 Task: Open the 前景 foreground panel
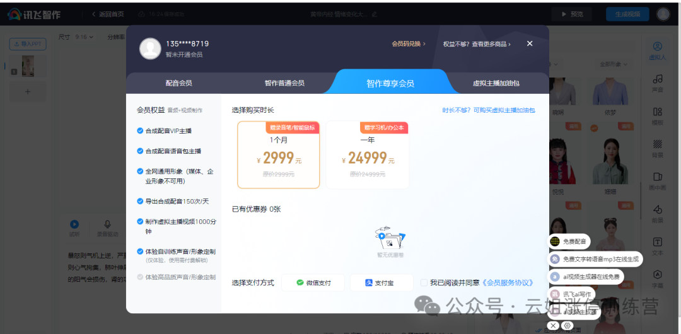(657, 214)
